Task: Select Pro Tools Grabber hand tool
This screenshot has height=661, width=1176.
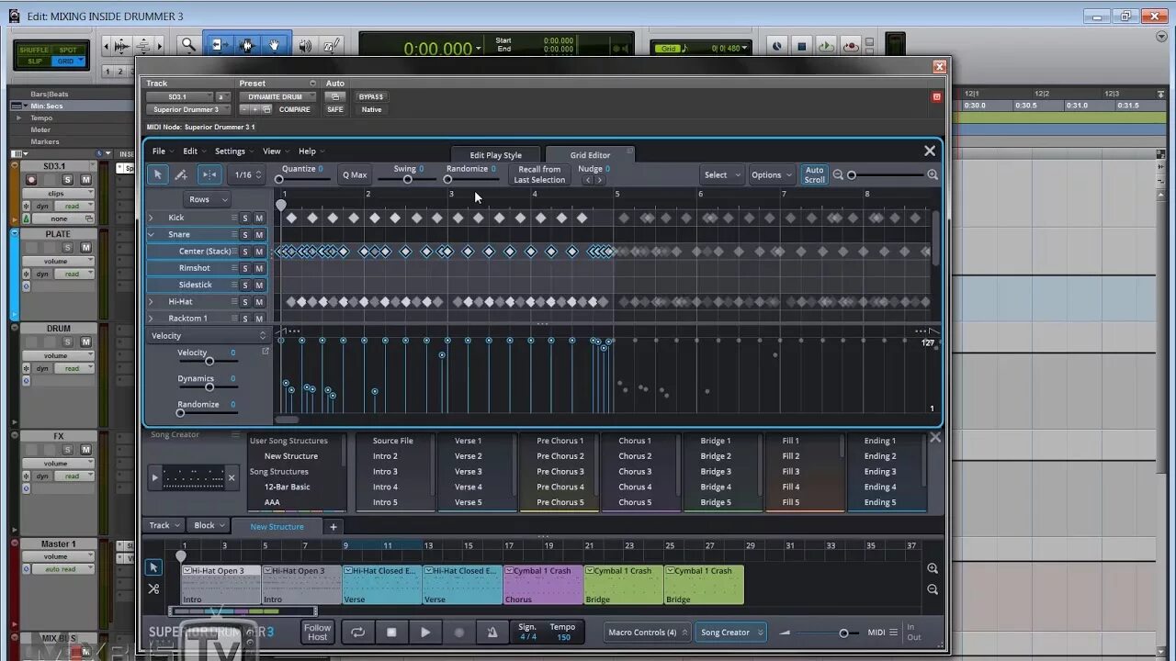Action: (274, 45)
